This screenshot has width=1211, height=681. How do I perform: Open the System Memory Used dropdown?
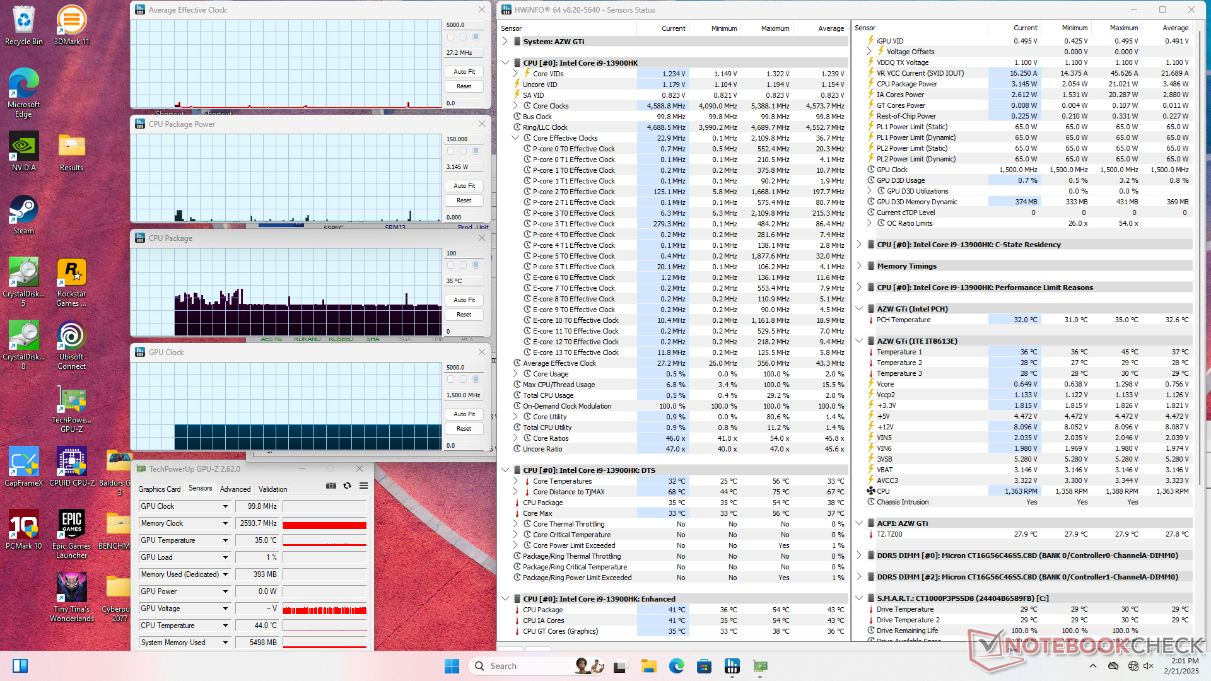tap(225, 643)
